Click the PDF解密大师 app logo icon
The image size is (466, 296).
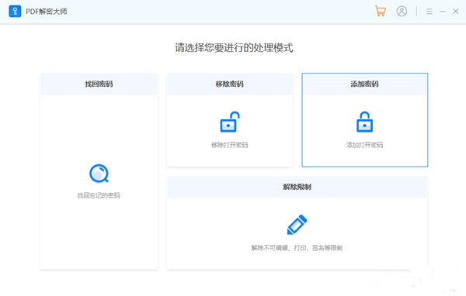[15, 12]
